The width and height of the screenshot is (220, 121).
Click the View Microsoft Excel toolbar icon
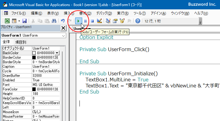click(7, 21)
